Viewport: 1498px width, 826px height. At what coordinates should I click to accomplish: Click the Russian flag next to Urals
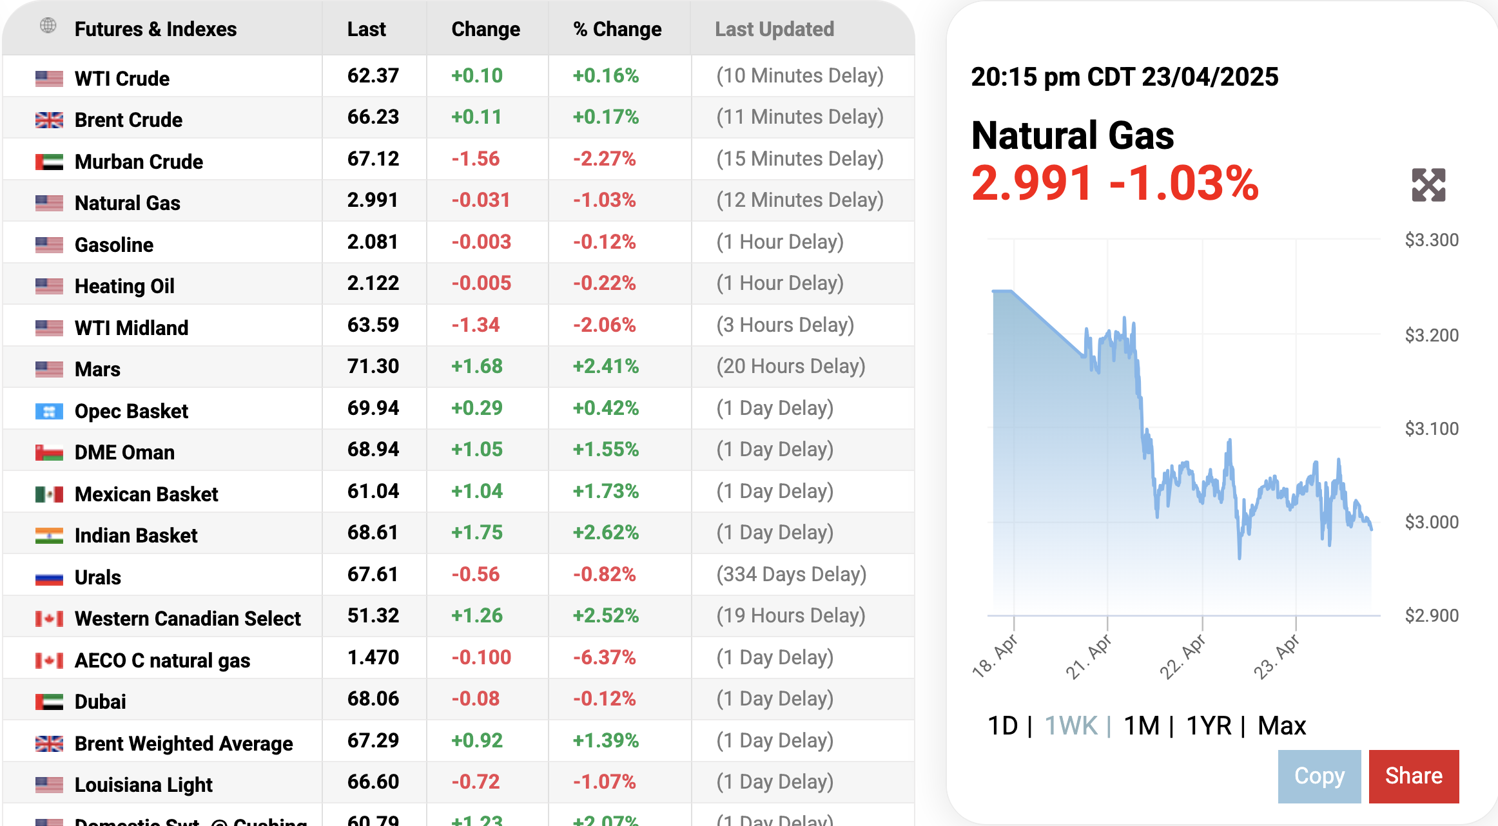click(49, 577)
